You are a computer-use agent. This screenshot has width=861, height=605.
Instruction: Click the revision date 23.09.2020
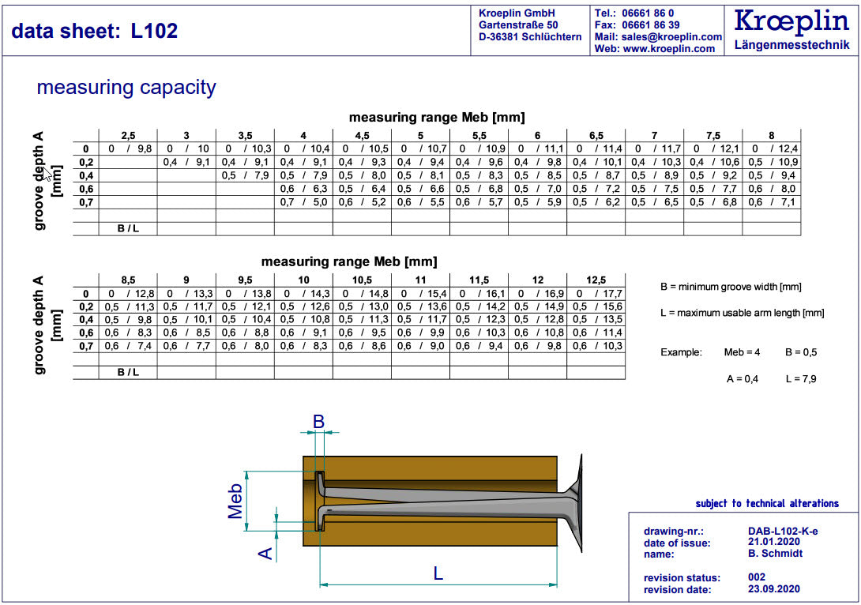(x=774, y=589)
